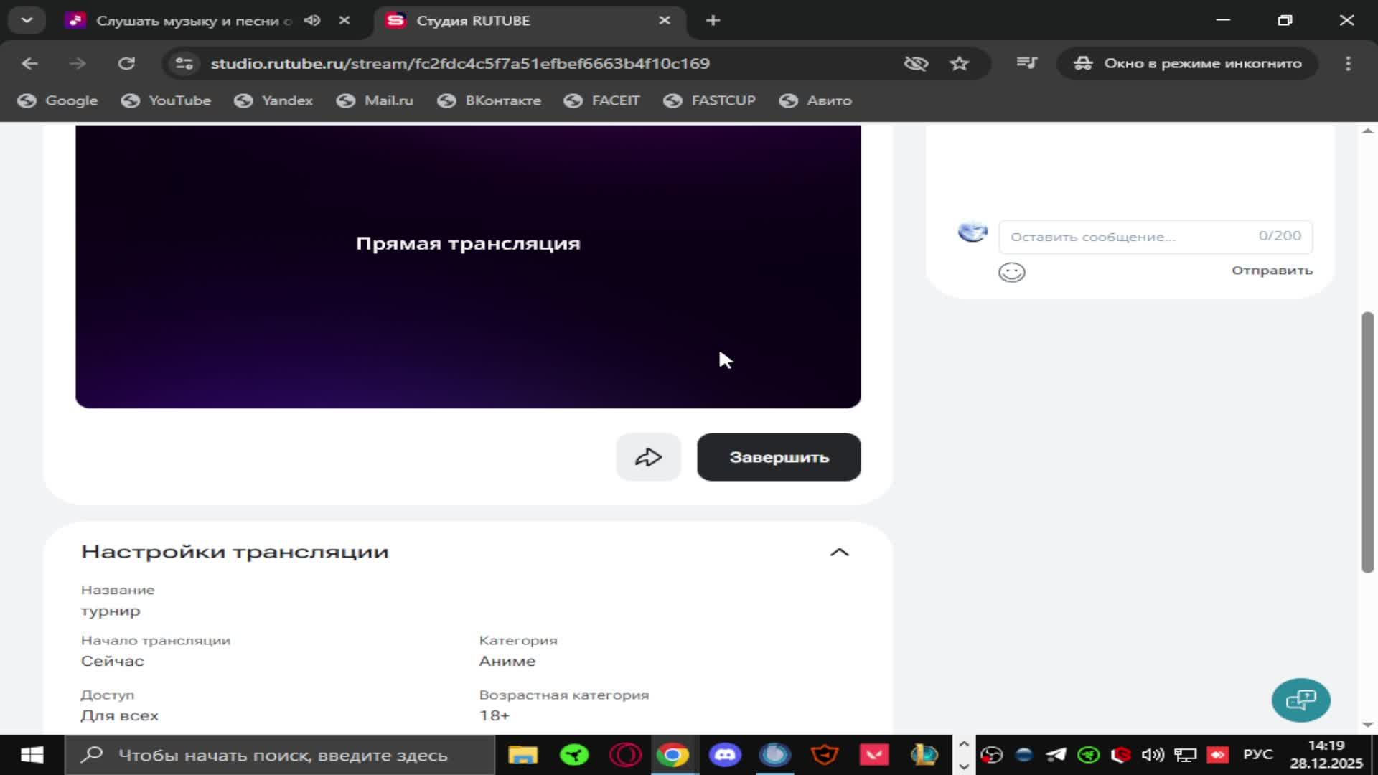The height and width of the screenshot is (775, 1378).
Task: Open the emoji picker in chat
Action: pos(1012,272)
